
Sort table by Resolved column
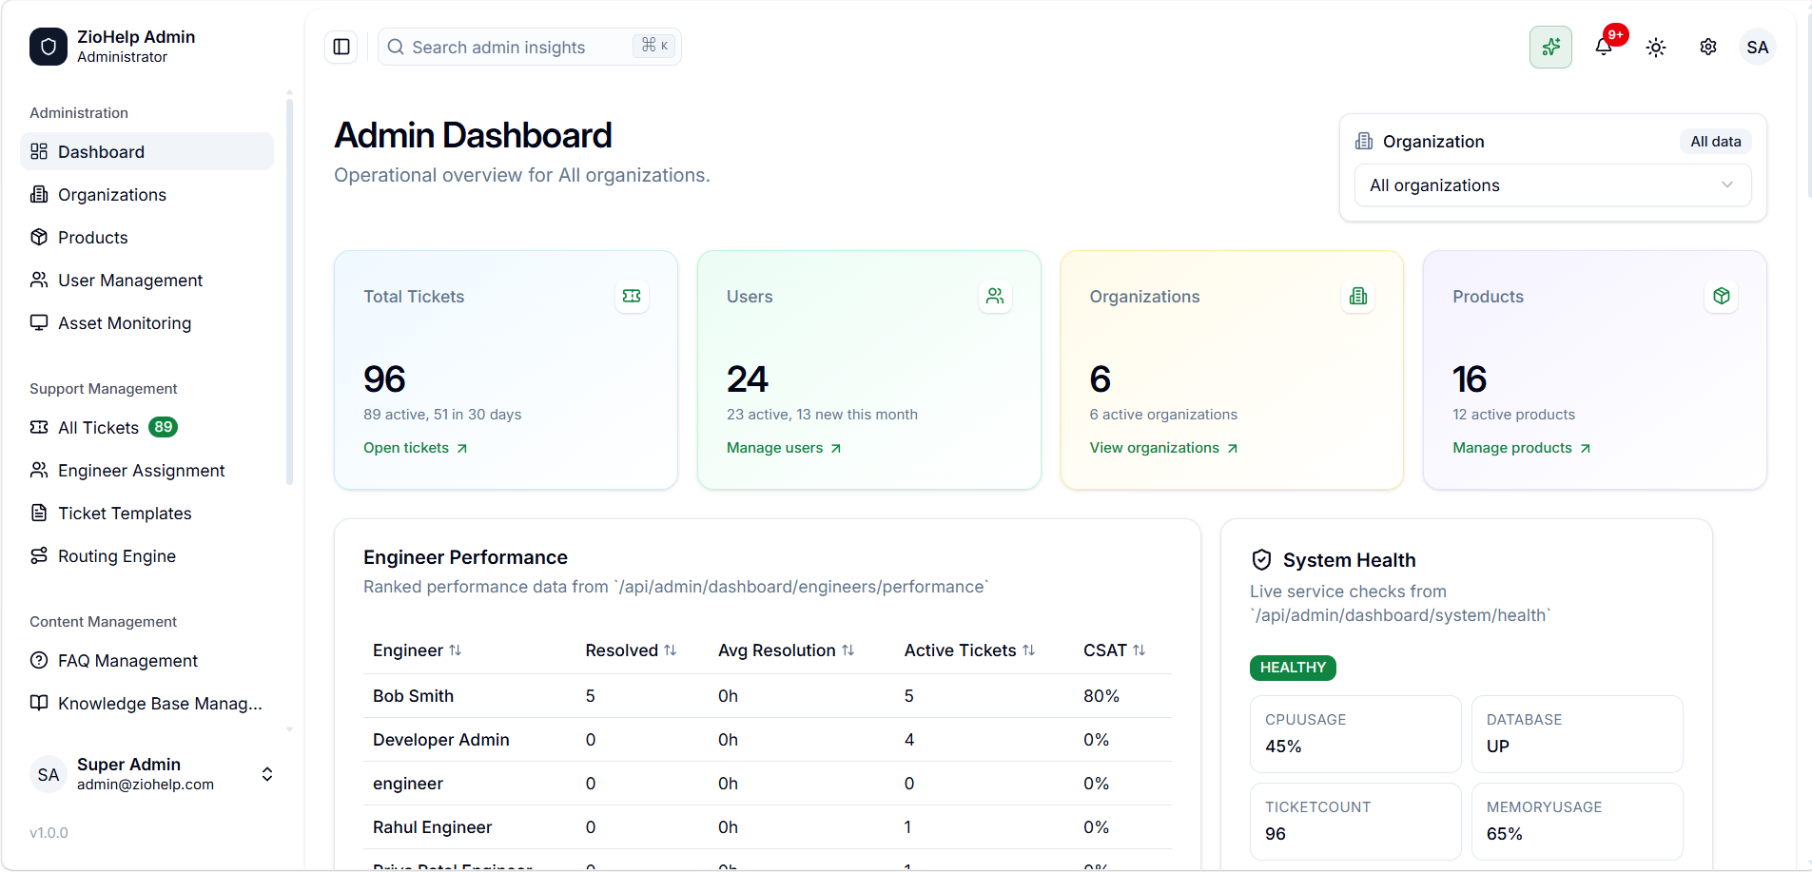pos(631,650)
